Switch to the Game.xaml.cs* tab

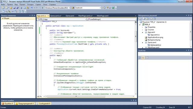point(56,16)
